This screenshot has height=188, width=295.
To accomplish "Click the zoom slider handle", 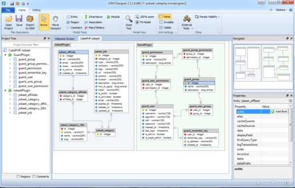I will [272, 183].
